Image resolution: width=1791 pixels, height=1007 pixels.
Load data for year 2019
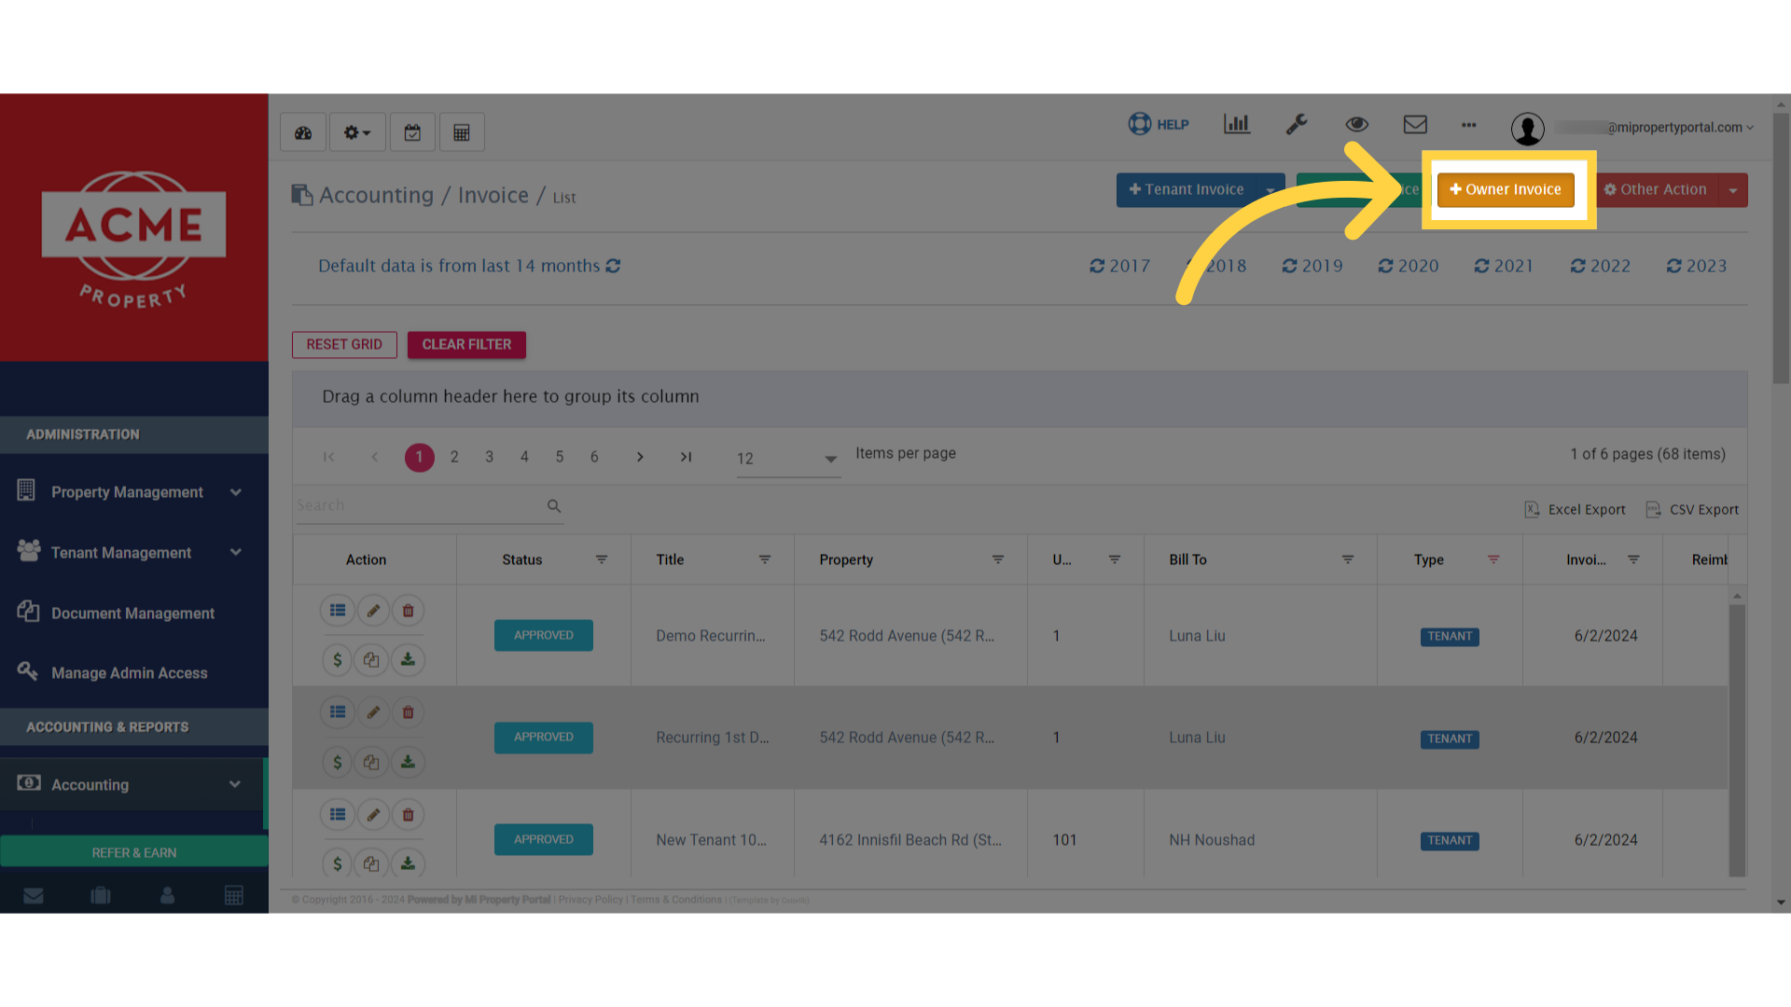(x=1312, y=266)
